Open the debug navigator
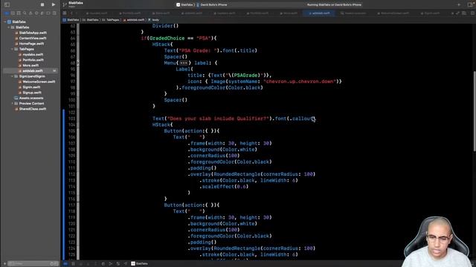476x267 pixels. tap(42, 13)
